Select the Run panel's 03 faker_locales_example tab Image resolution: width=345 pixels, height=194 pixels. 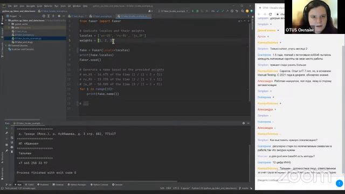click(28, 123)
